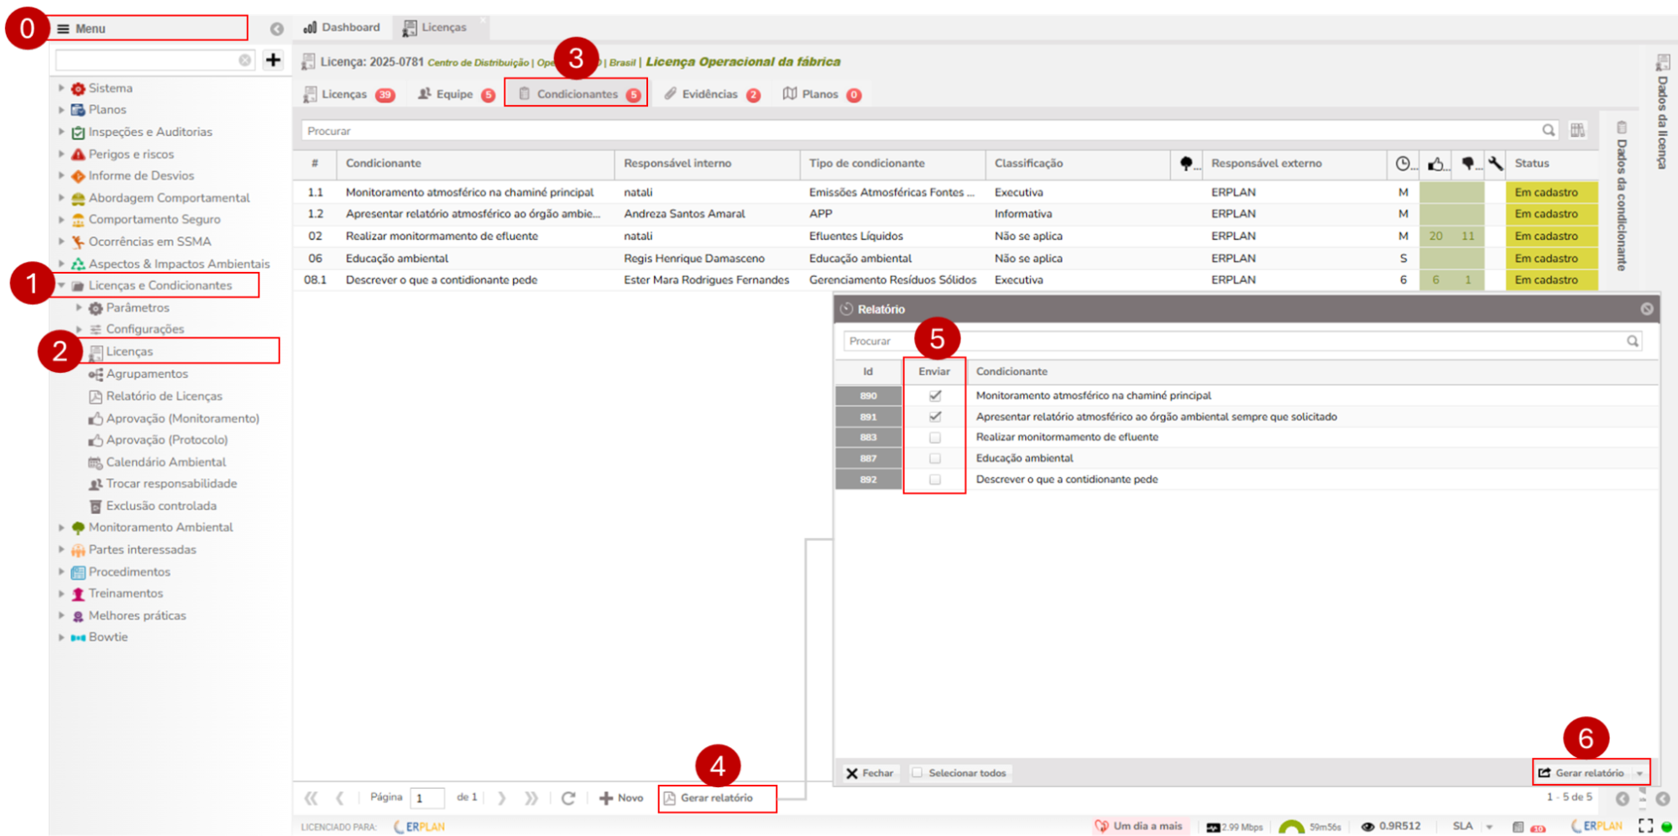Close the Relatório panel with X icon
Image resolution: width=1678 pixels, height=836 pixels.
pos(1646,309)
